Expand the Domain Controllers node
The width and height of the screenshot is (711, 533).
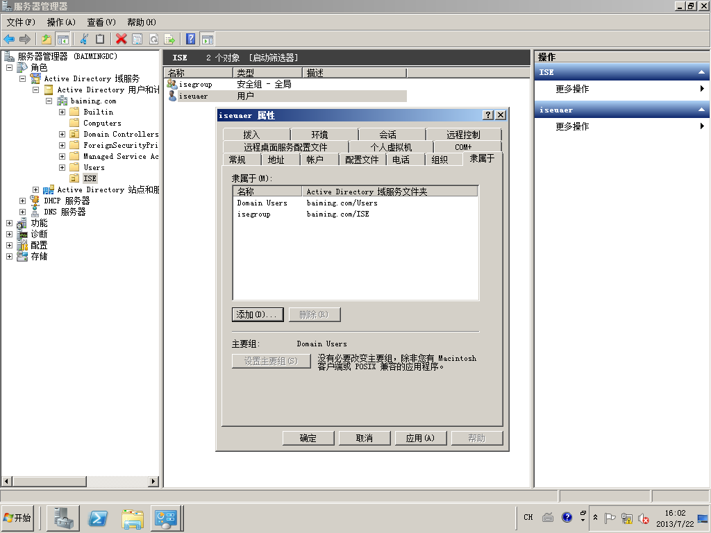click(62, 134)
